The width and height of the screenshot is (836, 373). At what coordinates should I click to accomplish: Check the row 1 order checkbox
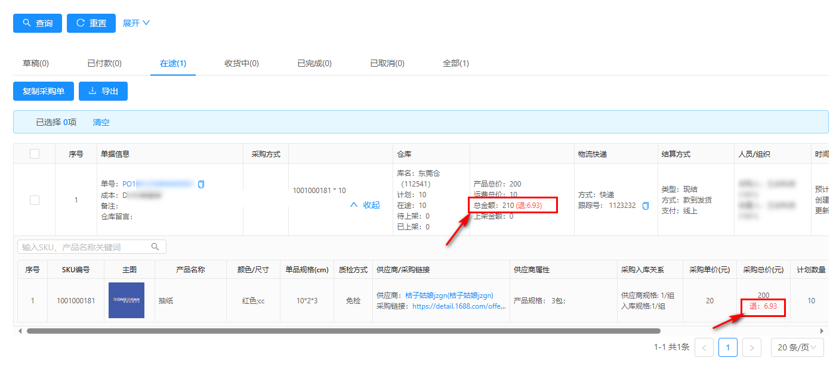[35, 200]
